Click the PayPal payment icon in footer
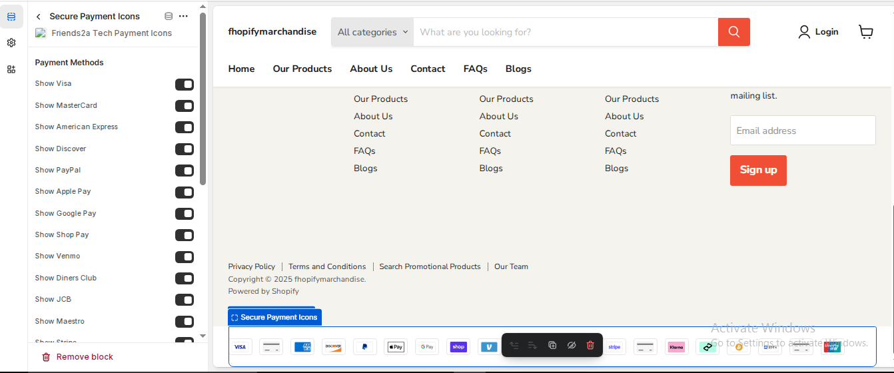This screenshot has height=373, width=894. click(x=364, y=347)
